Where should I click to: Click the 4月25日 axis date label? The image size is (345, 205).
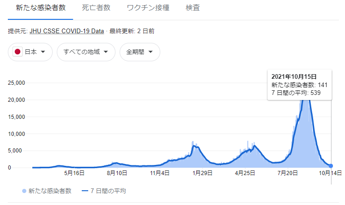click(245, 173)
